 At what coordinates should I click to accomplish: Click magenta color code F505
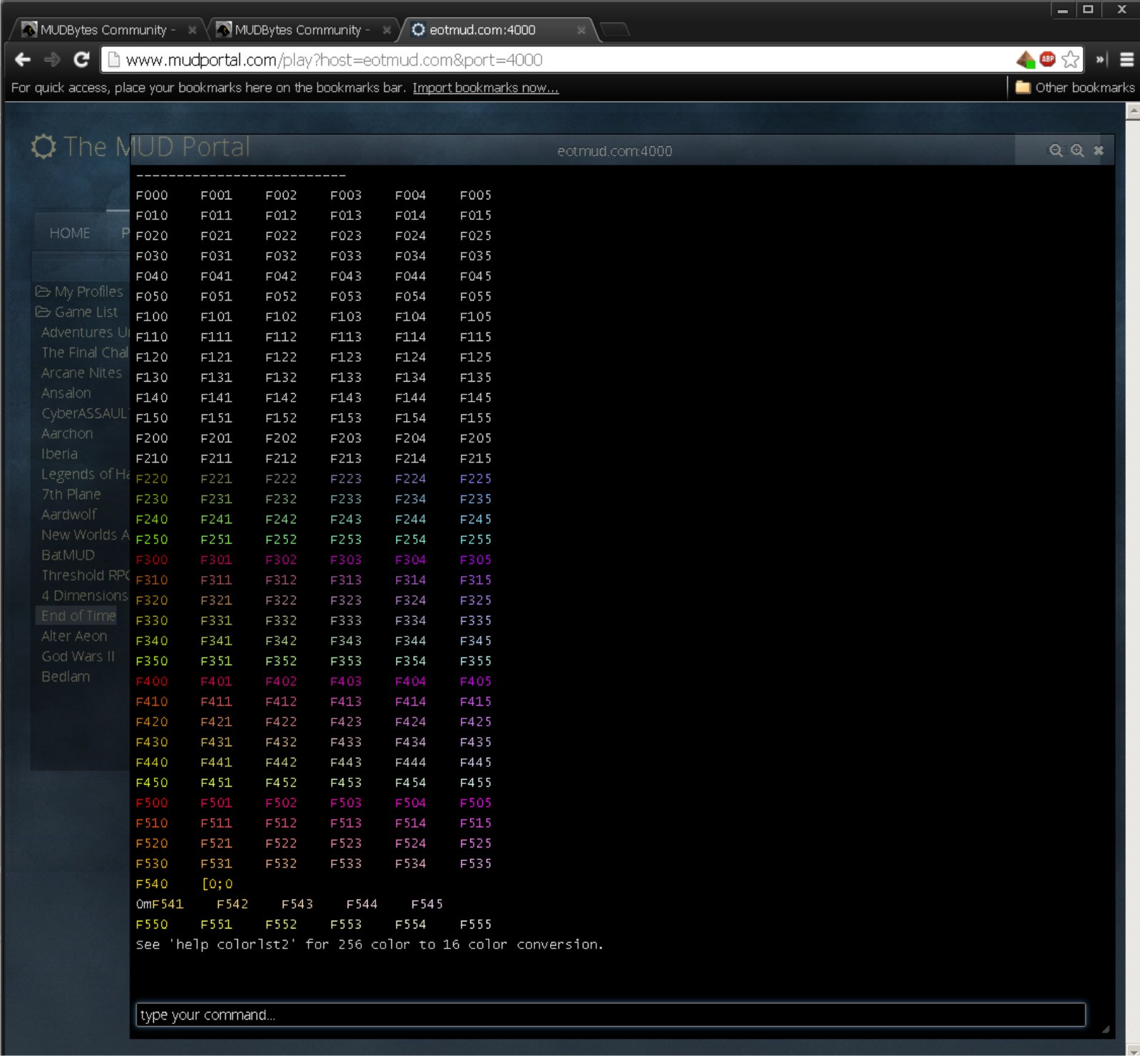click(475, 803)
